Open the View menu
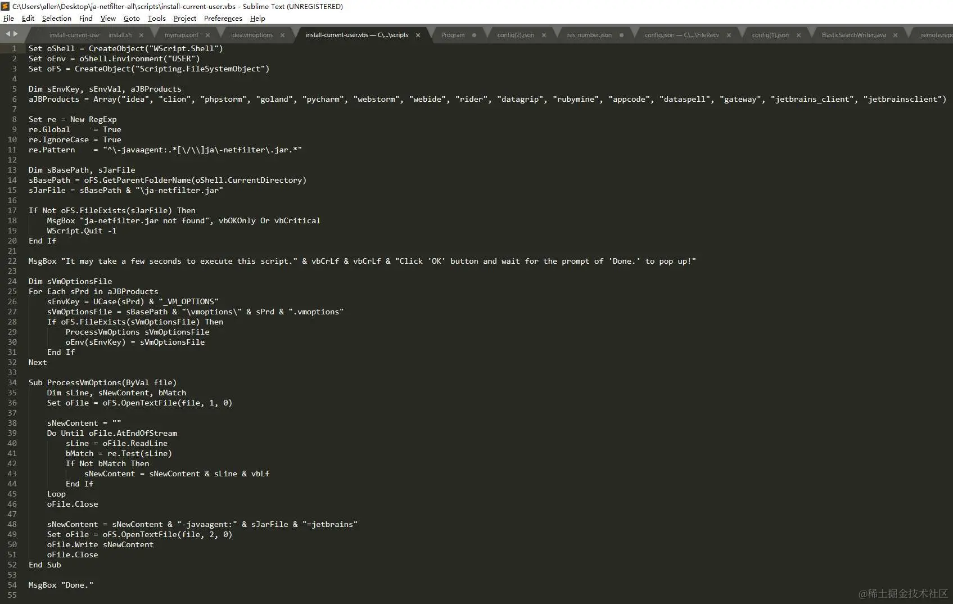 [x=108, y=19]
